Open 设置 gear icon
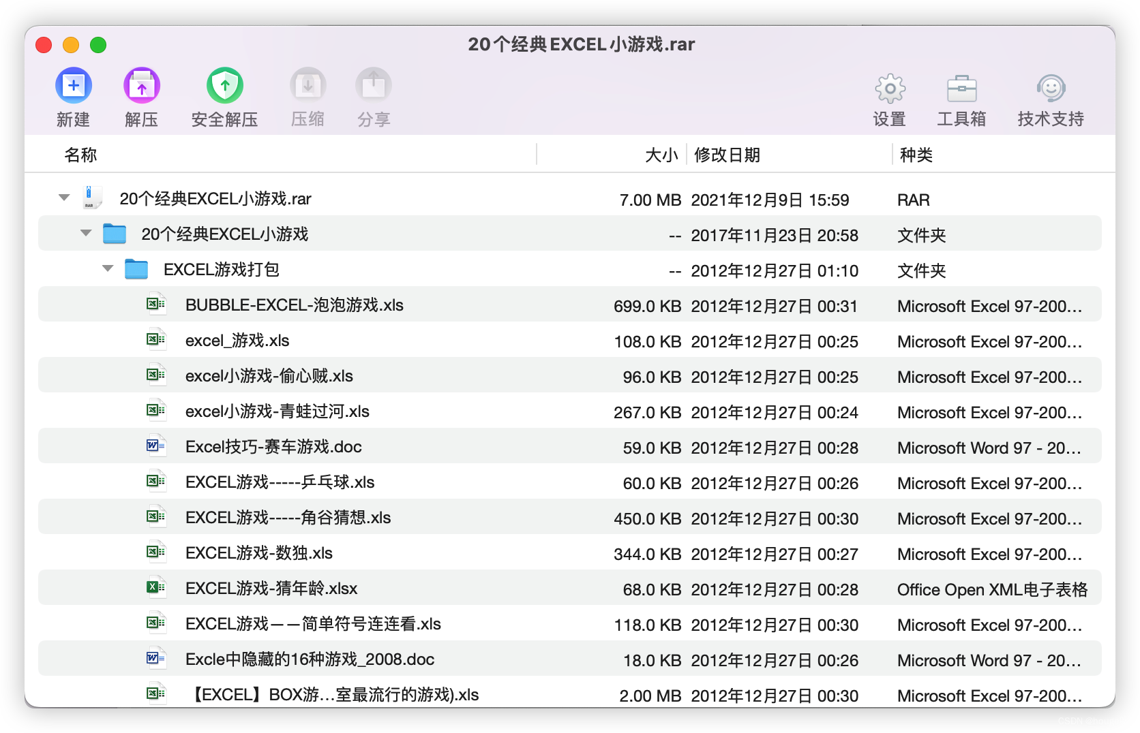The height and width of the screenshot is (733, 1140). [x=890, y=89]
